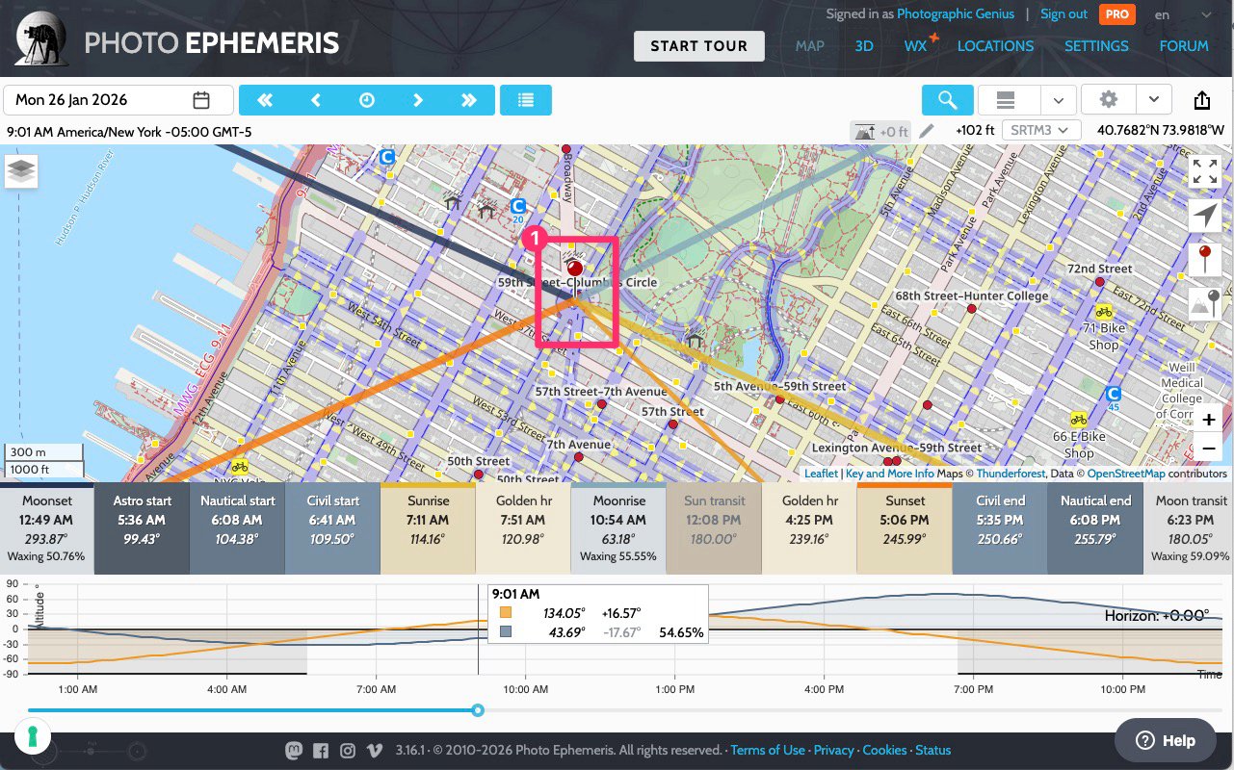Click the START TOUR button
Screen dimensions: 1234x770
tap(698, 45)
